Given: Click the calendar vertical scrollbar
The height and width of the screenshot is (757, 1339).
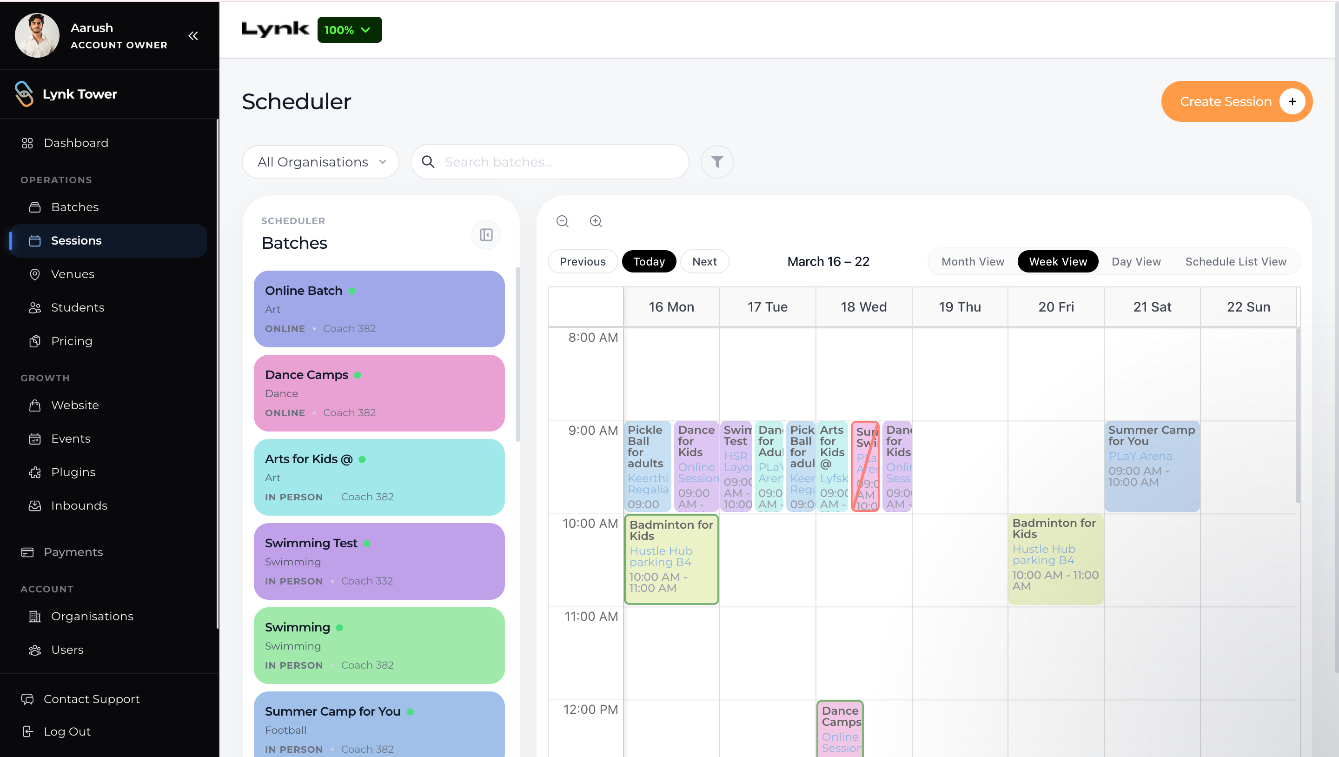Looking at the screenshot, I should pos(1299,414).
